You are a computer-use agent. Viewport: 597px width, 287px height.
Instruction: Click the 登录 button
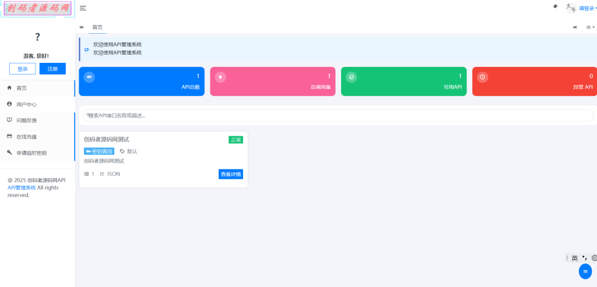point(22,69)
